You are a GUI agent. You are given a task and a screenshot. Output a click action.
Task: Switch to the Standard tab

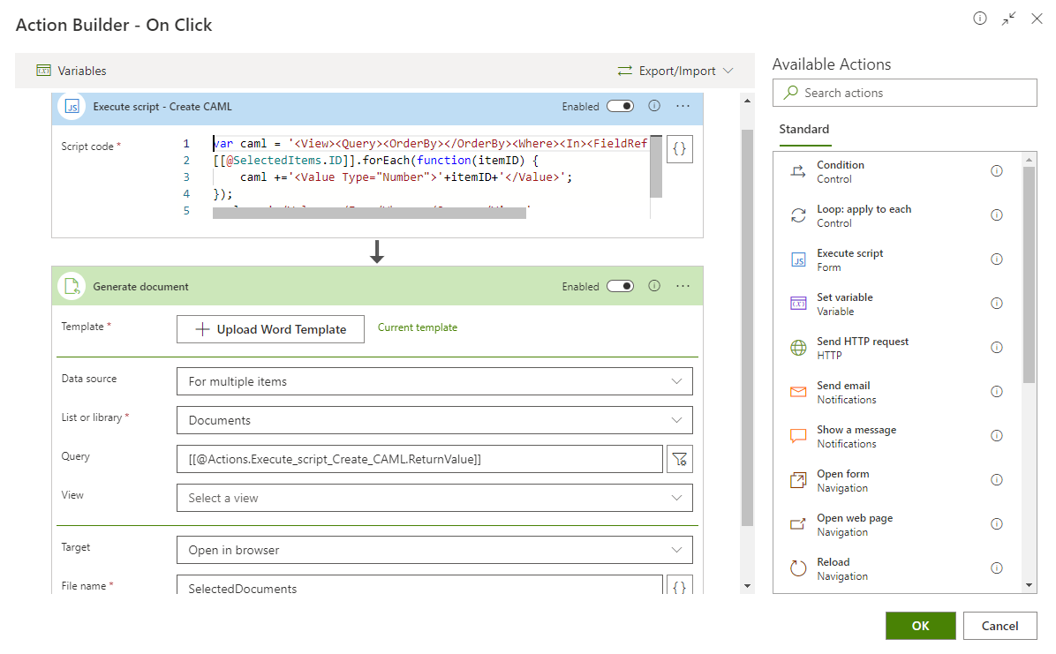click(803, 129)
